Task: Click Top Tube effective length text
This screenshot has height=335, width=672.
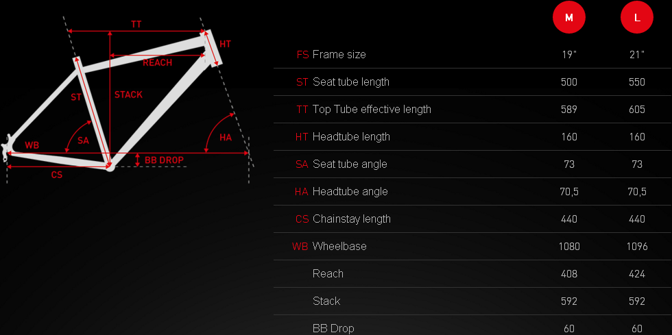Action: coord(372,109)
